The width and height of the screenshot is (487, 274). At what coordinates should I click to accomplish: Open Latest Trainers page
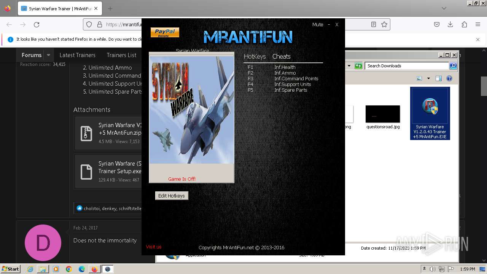[77, 55]
